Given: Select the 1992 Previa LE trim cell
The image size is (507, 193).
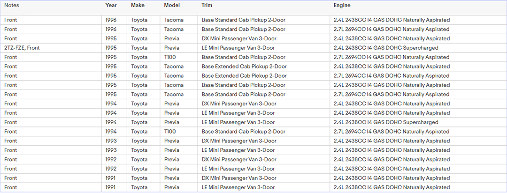Looking at the screenshot, I should pyautogui.click(x=238, y=169).
